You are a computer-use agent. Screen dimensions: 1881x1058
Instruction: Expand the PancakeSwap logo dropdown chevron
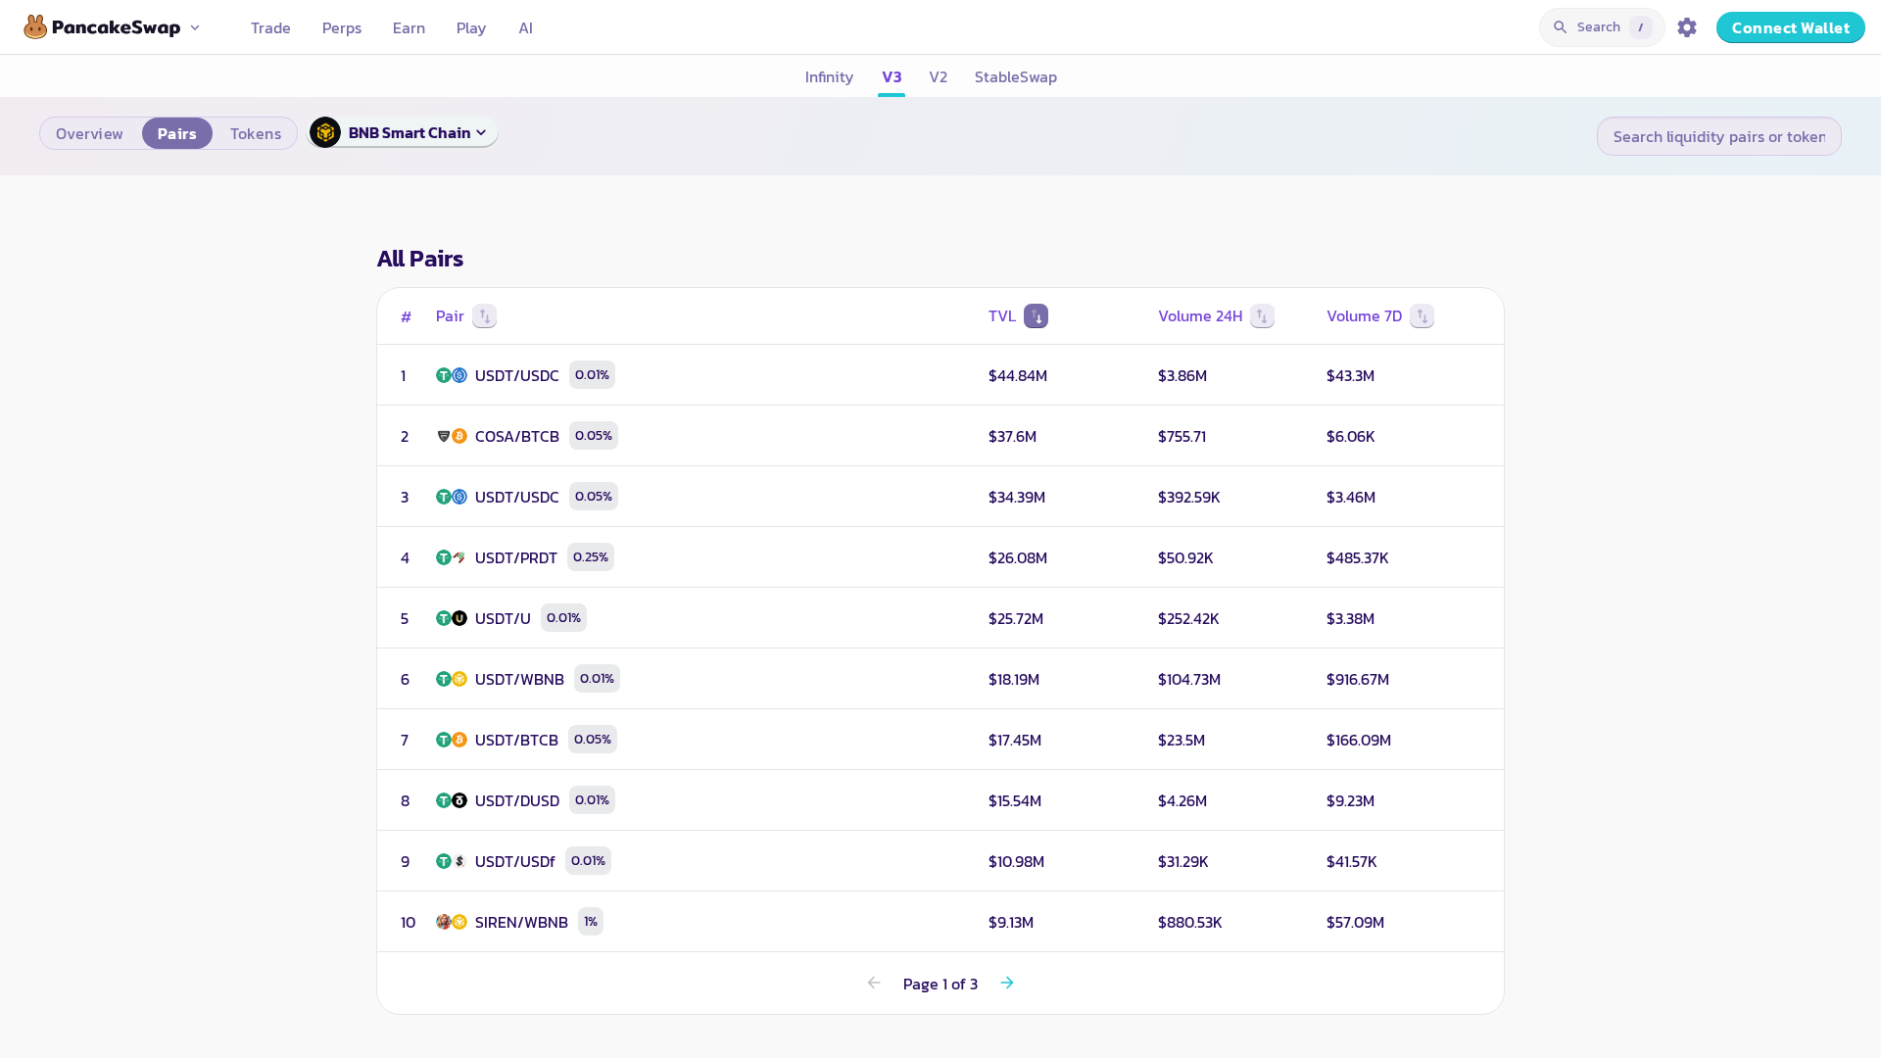pyautogui.click(x=195, y=27)
